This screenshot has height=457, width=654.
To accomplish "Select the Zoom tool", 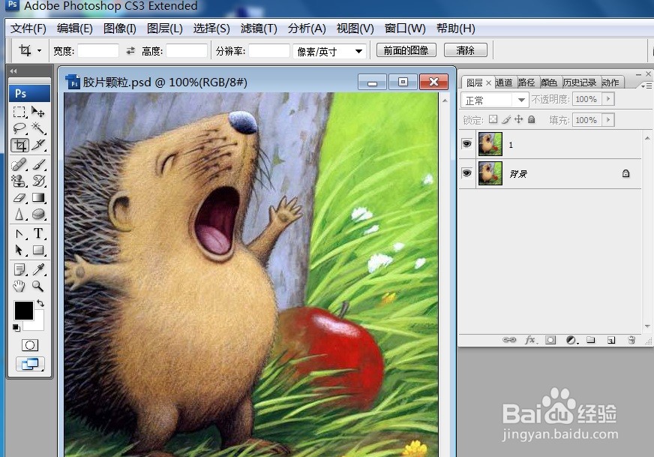I will click(38, 286).
